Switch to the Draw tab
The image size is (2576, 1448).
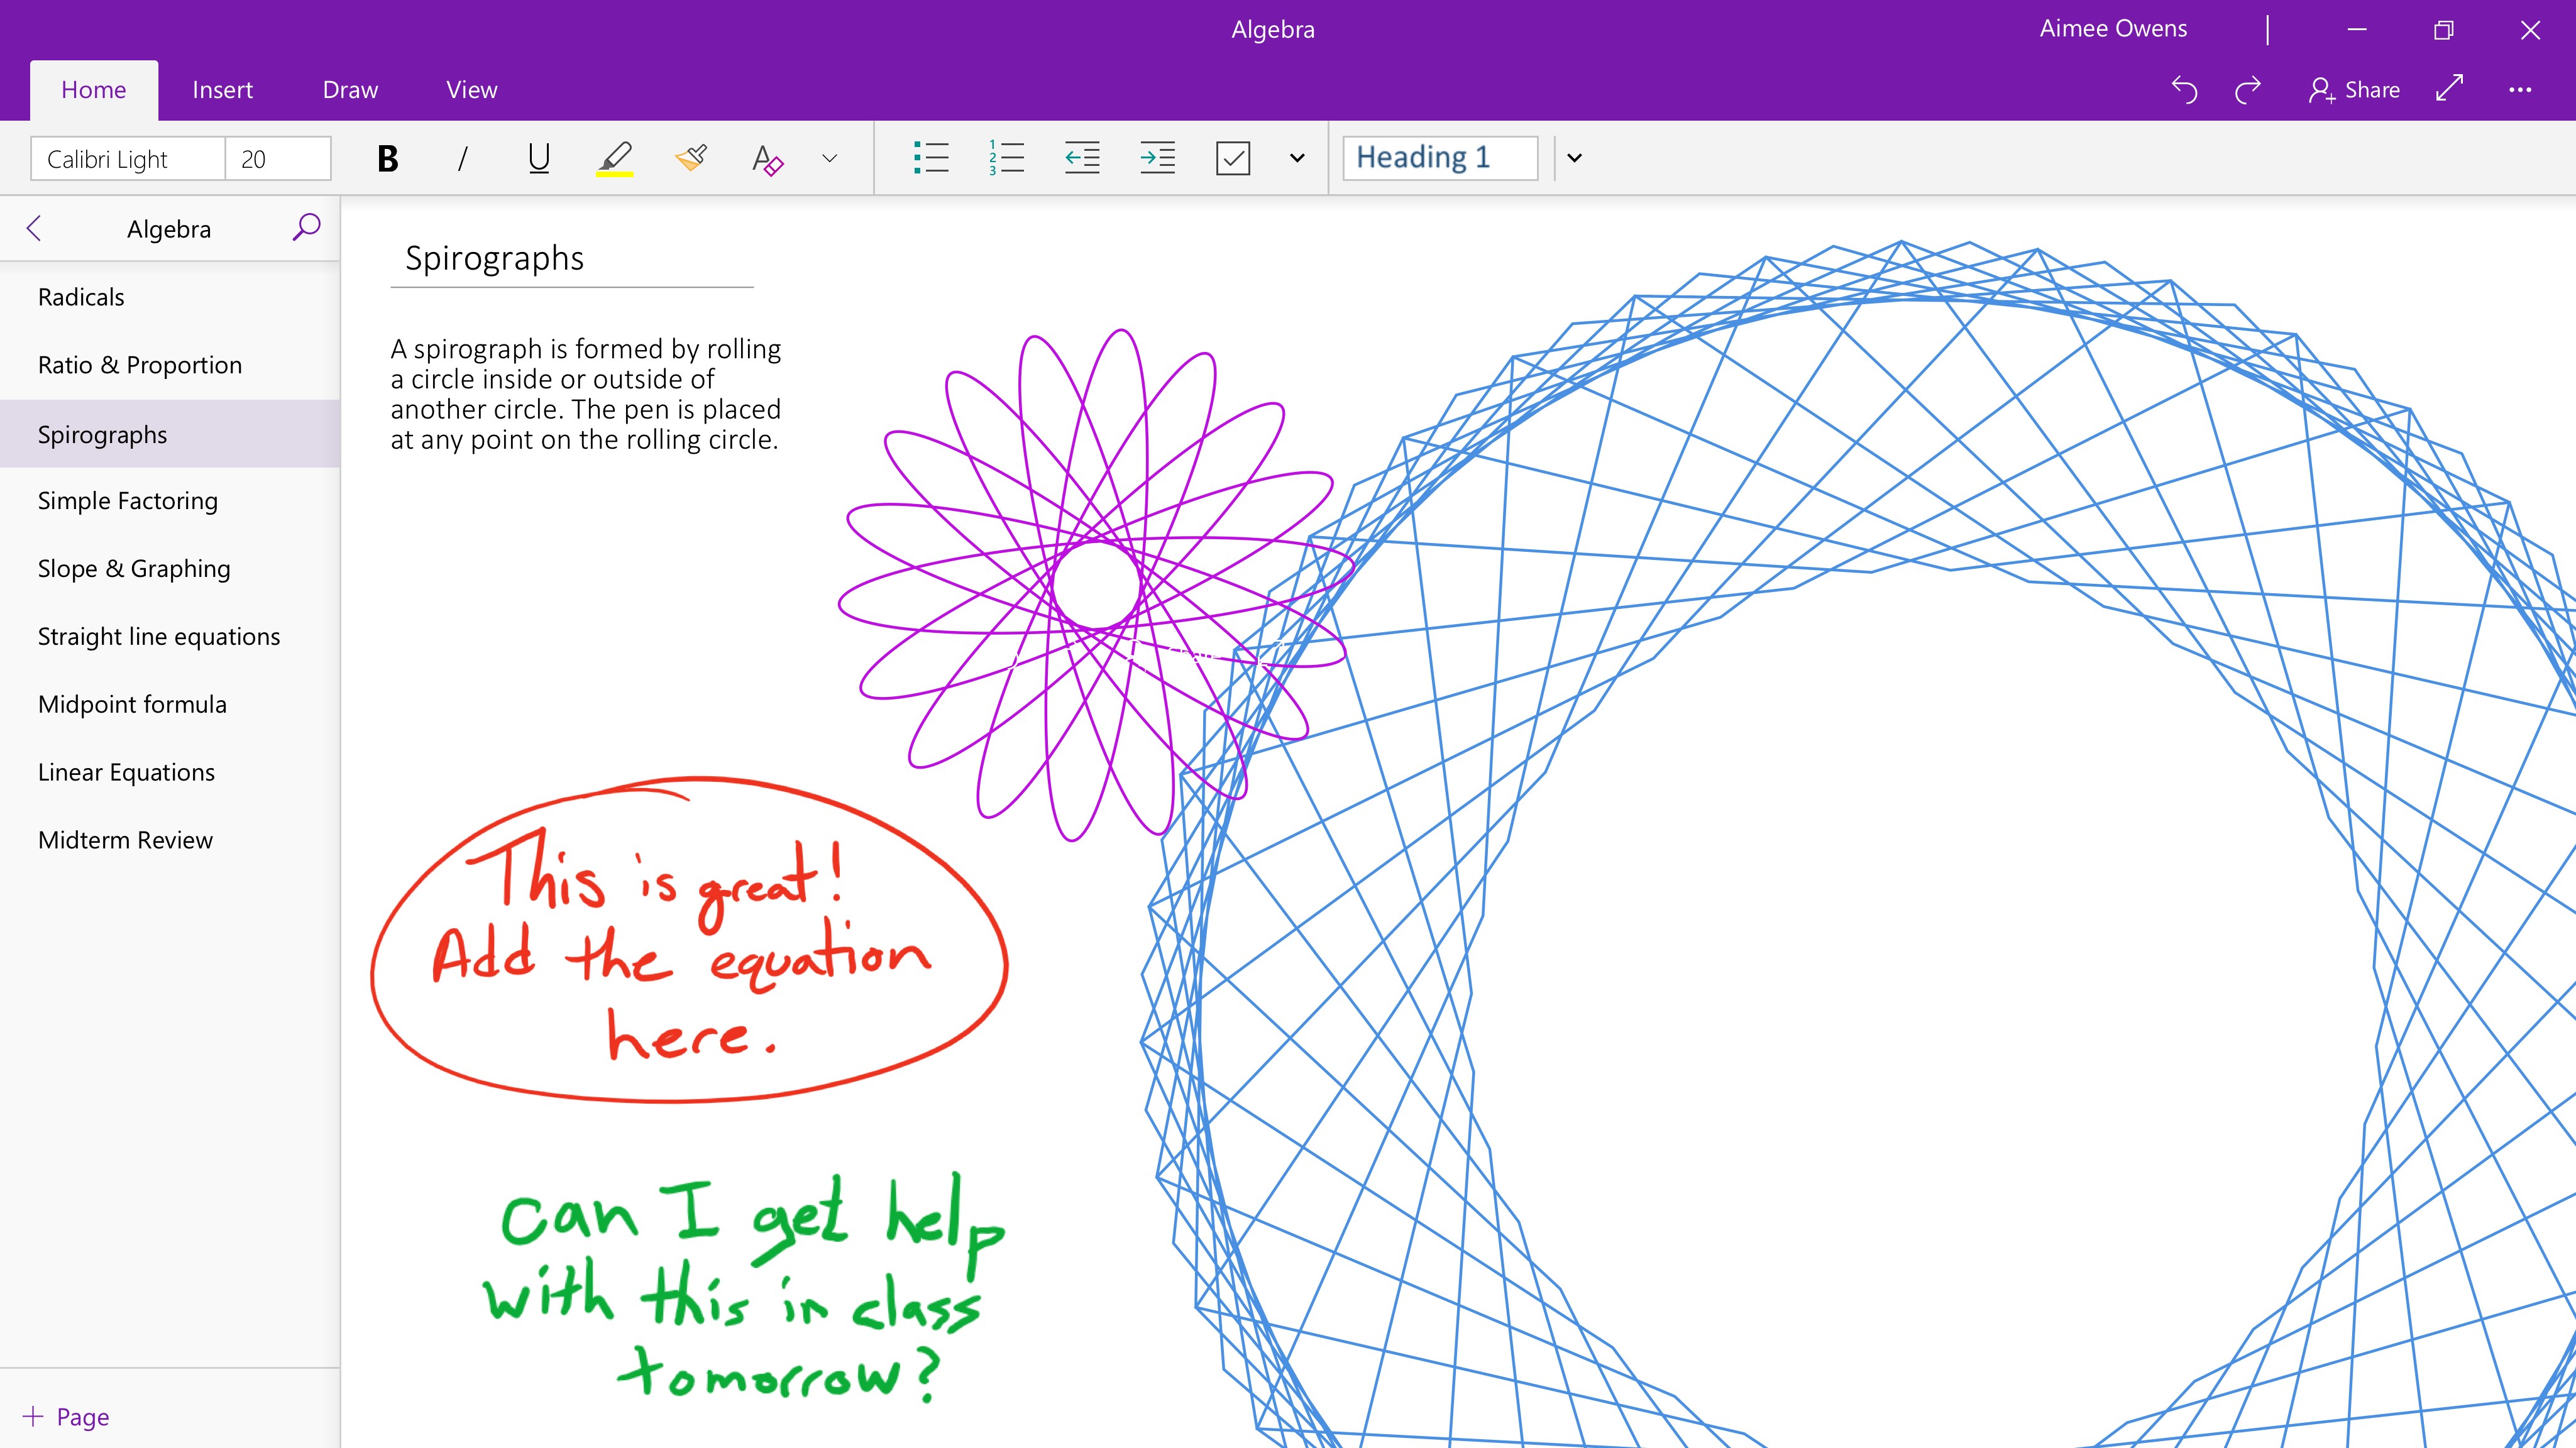(x=349, y=89)
